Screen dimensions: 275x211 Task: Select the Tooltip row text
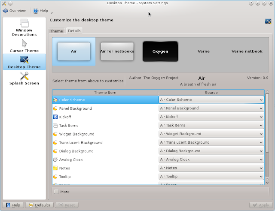[65, 177]
